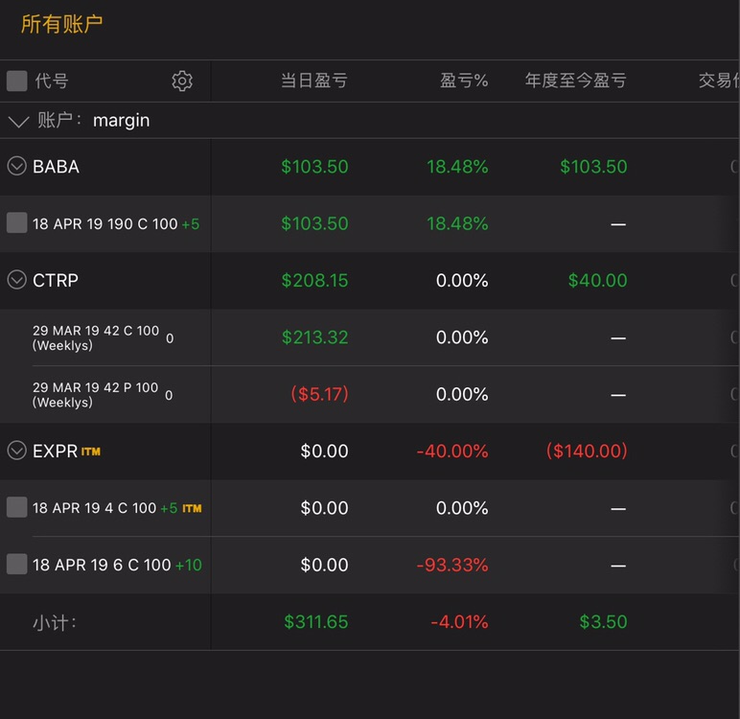
Task: Click ITM badge next to EXPR
Action: click(91, 452)
